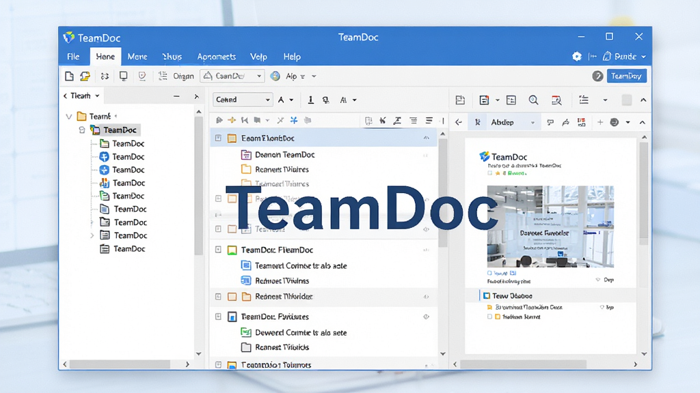The height and width of the screenshot is (393, 700).
Task: Open the Punde account dropdown
Action: pyautogui.click(x=625, y=57)
